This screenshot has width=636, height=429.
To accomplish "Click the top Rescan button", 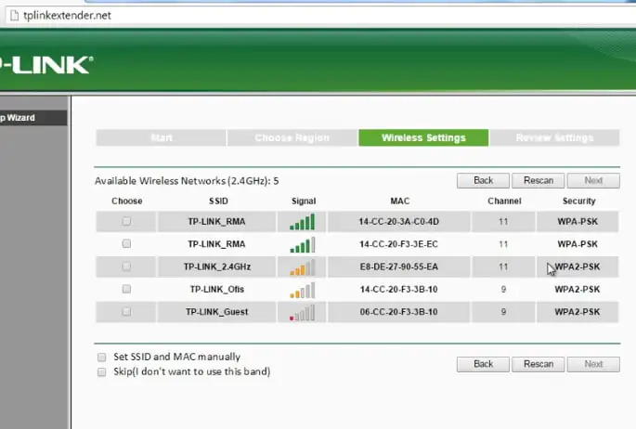I will click(539, 180).
